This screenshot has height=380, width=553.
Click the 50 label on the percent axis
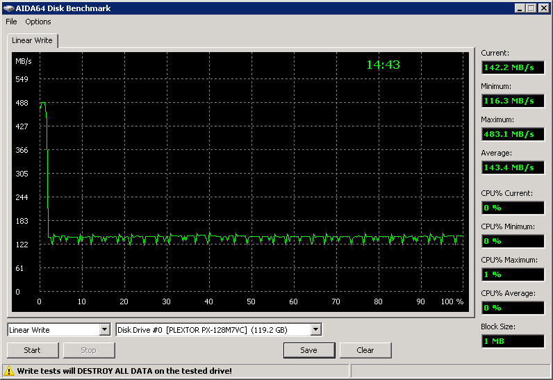pyautogui.click(x=251, y=301)
